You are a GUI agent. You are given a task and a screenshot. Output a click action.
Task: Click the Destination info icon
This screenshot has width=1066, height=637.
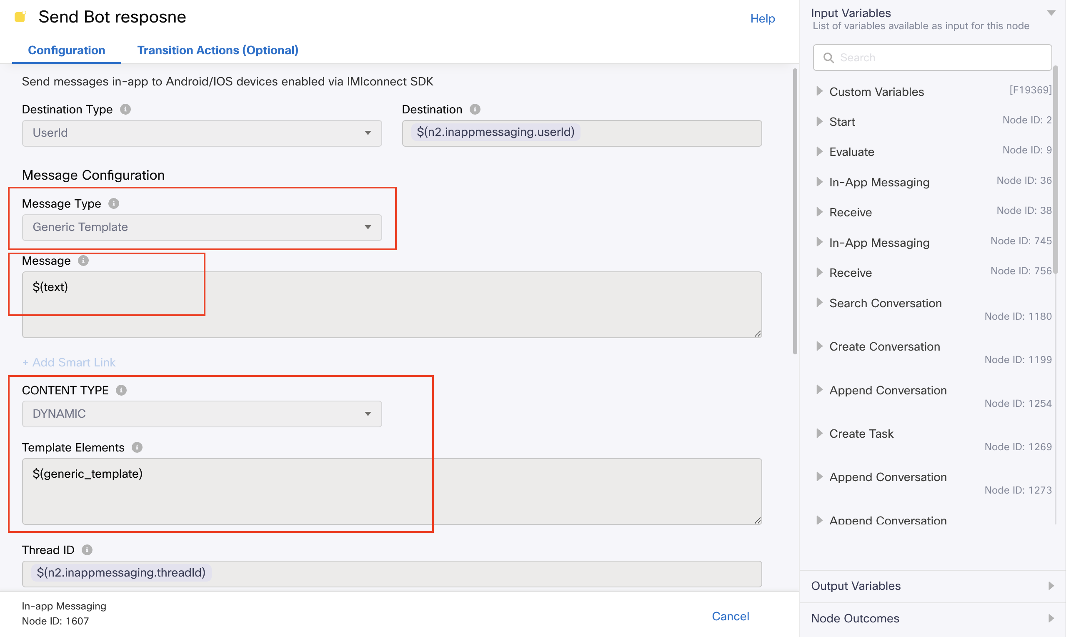tap(475, 110)
